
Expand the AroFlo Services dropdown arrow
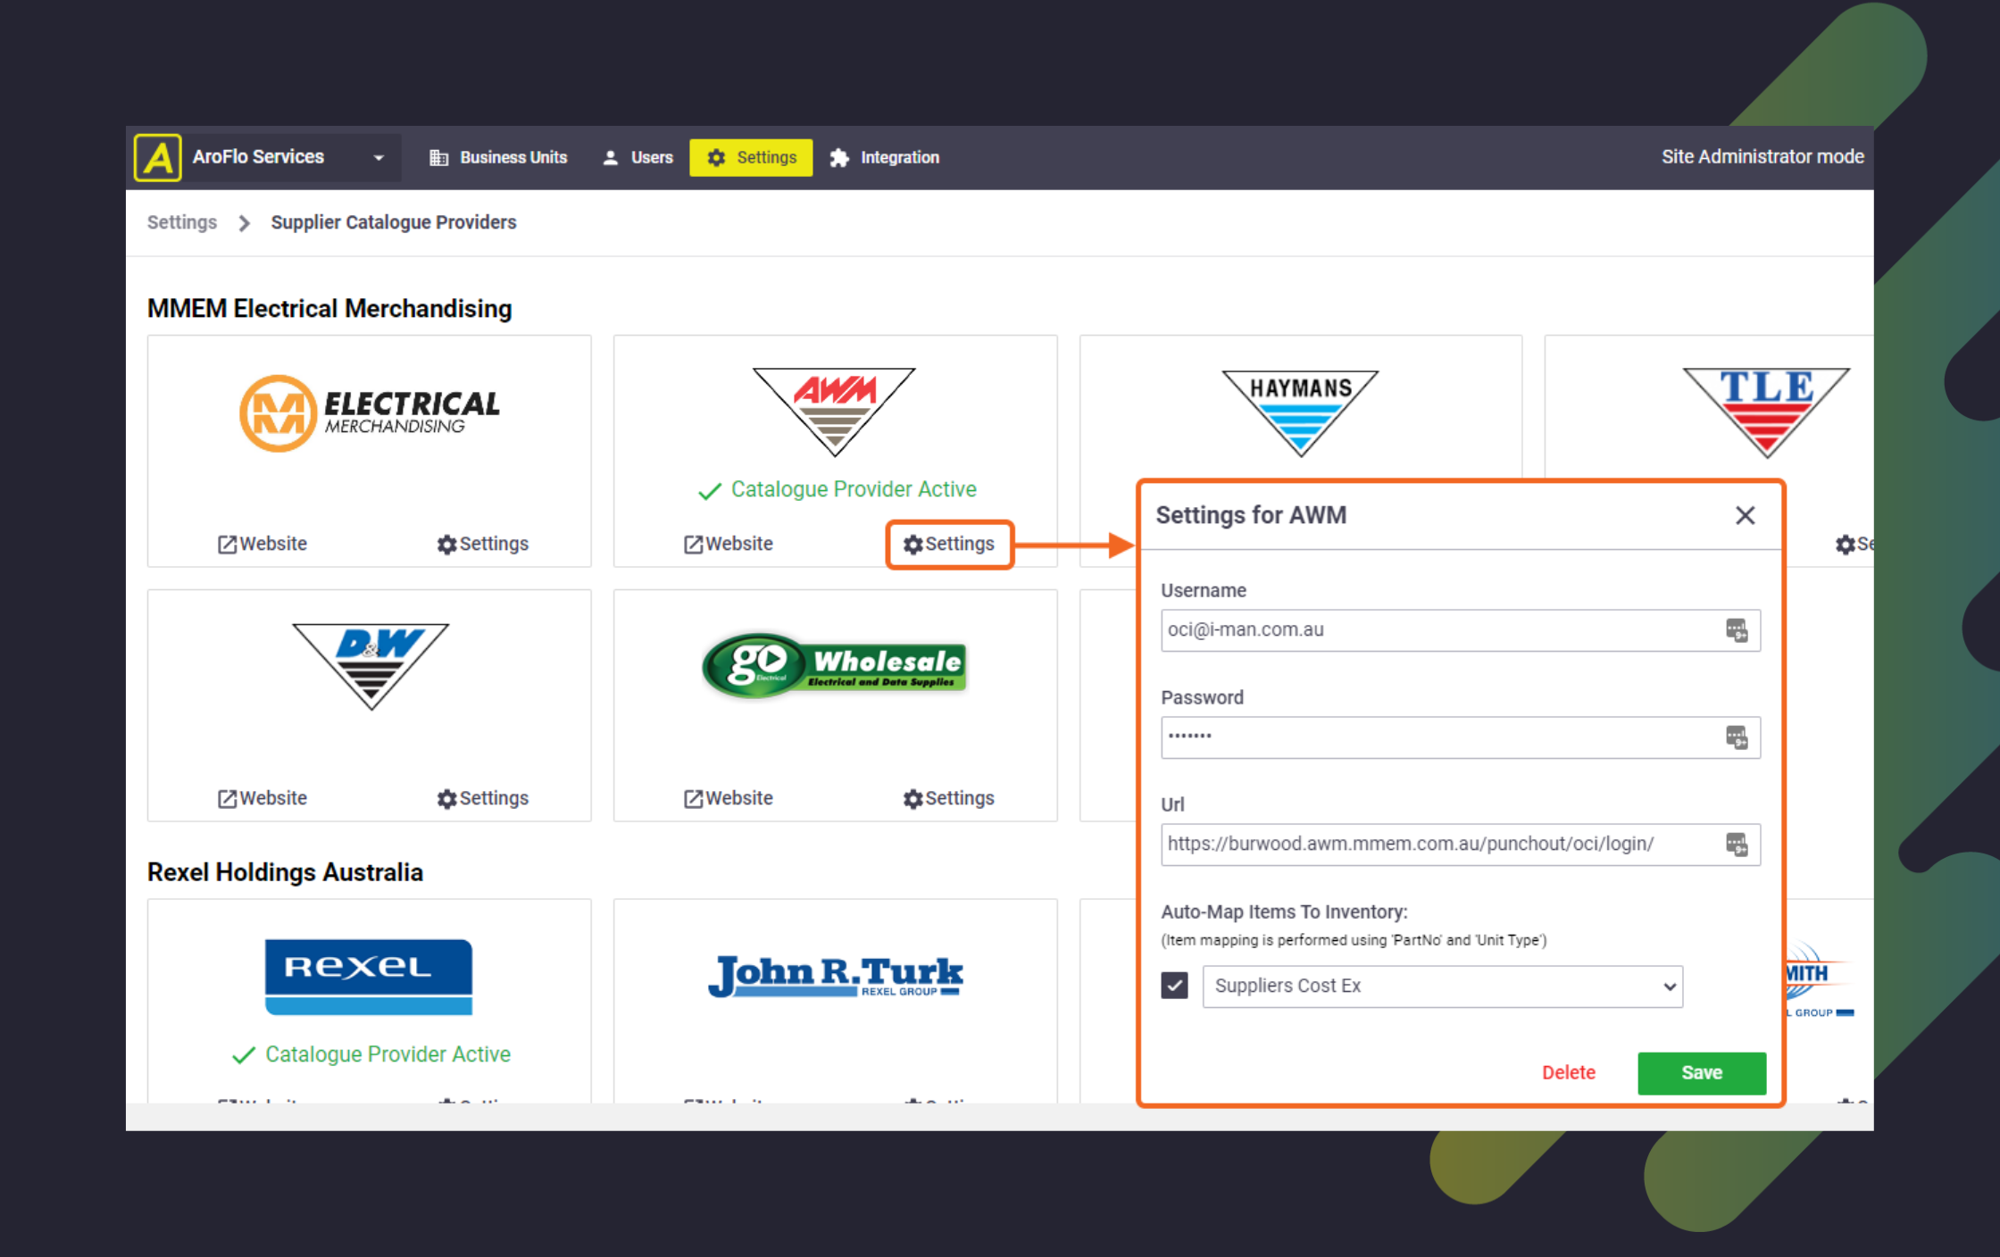pos(379,158)
